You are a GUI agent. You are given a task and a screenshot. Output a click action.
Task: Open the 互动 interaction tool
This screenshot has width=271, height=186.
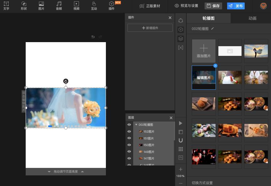point(94,6)
